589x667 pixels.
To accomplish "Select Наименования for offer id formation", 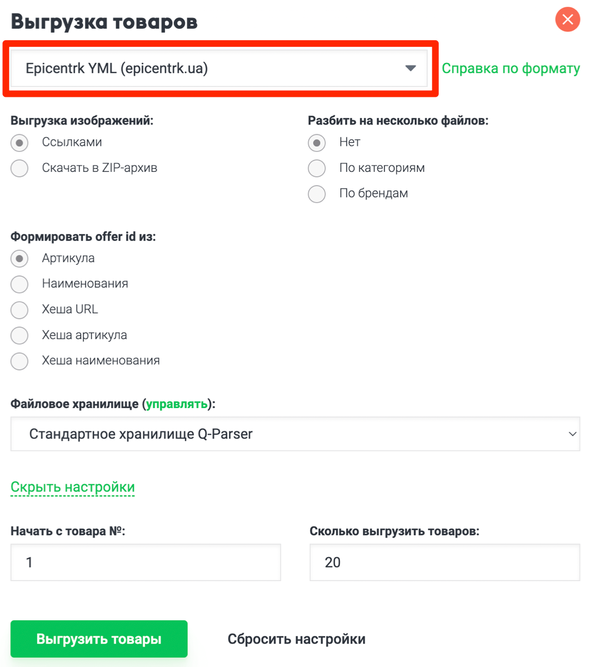I will pos(19,284).
